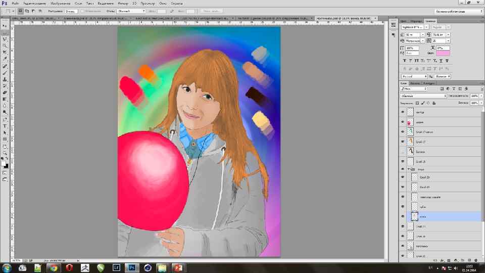The height and width of the screenshot is (273, 485).
Task: Hide the topmost layer via eye icon
Action: 403,112
